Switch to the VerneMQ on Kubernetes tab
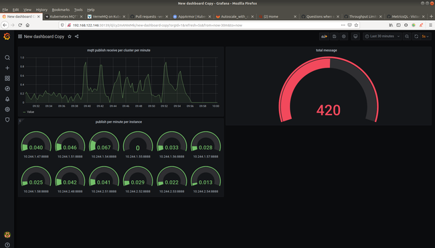Image resolution: width=435 pixels, height=248 pixels. 107,17
